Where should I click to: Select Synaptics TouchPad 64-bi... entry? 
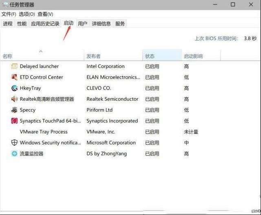coord(50,121)
